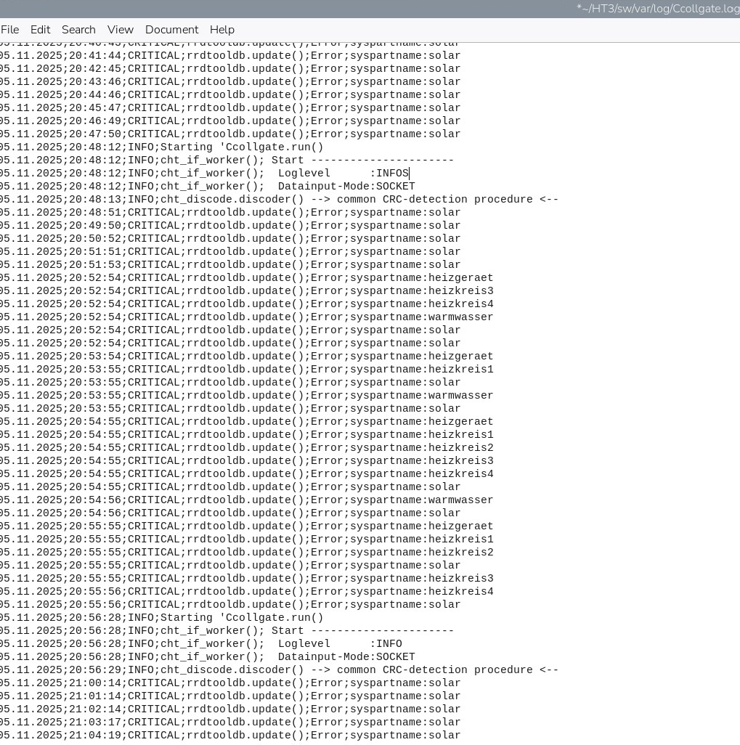The width and height of the screenshot is (740, 745).
Task: Open the Help menu
Action: coord(221,30)
